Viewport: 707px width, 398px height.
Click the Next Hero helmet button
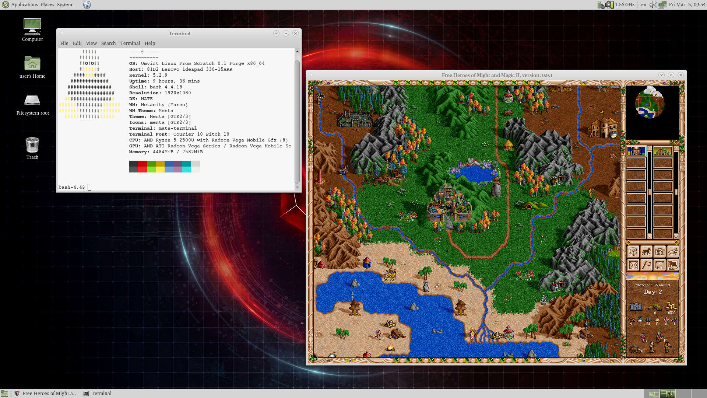(x=633, y=252)
